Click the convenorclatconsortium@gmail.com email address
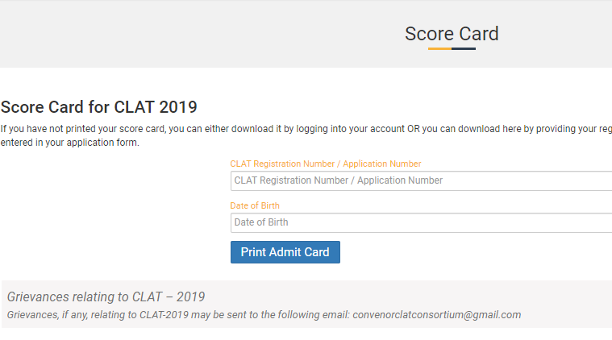 tap(436, 314)
